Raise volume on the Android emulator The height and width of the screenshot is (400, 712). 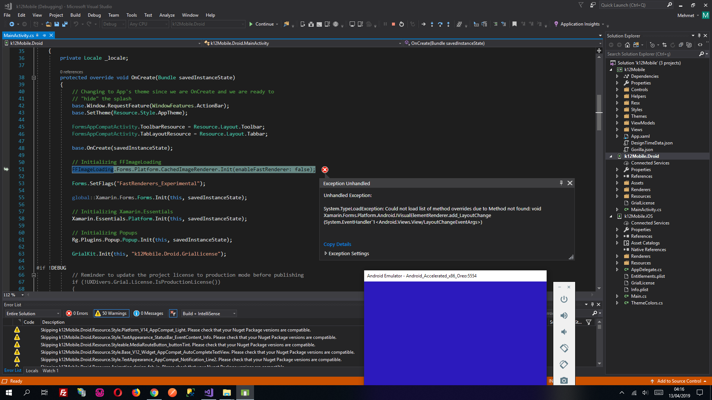pyautogui.click(x=564, y=316)
